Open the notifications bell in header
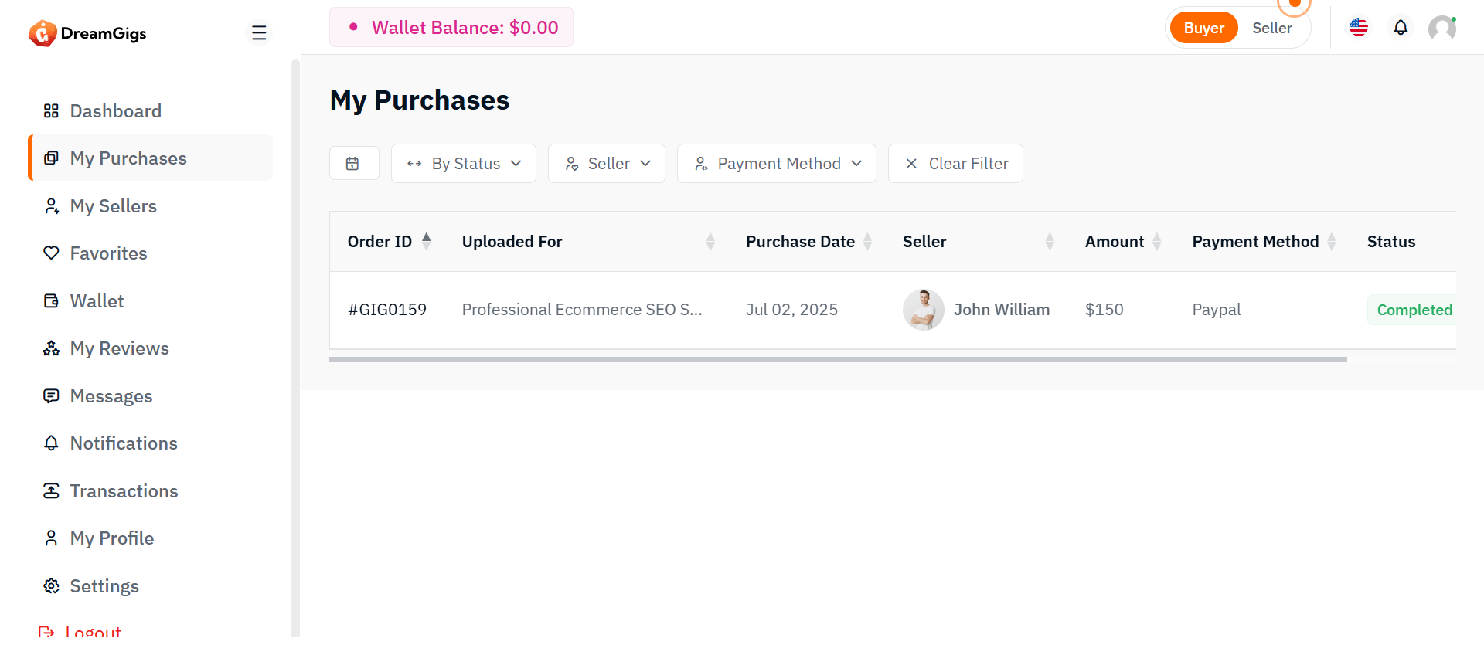Screen dimensions: 1484x648 (1400, 29)
